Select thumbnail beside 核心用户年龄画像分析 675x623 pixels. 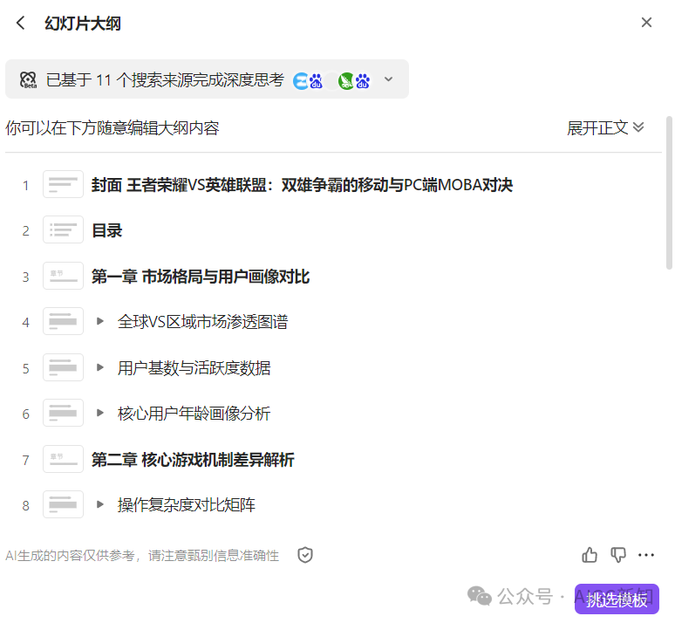[63, 414]
